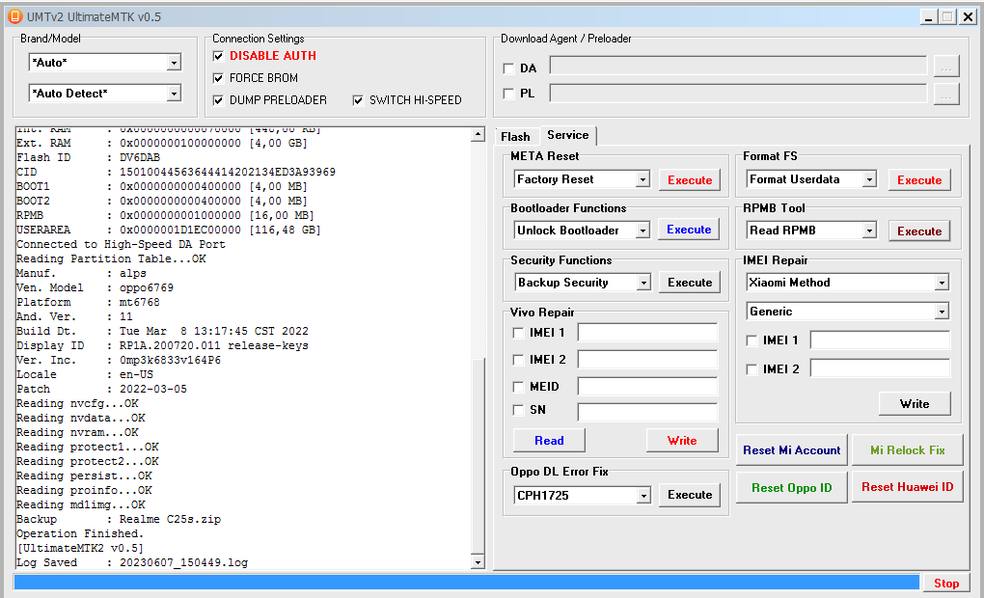
Task: Click log line 'Operation Finished.'
Action: (x=80, y=533)
